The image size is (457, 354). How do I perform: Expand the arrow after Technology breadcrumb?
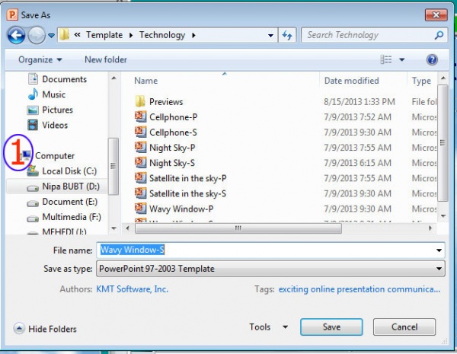[x=193, y=35]
